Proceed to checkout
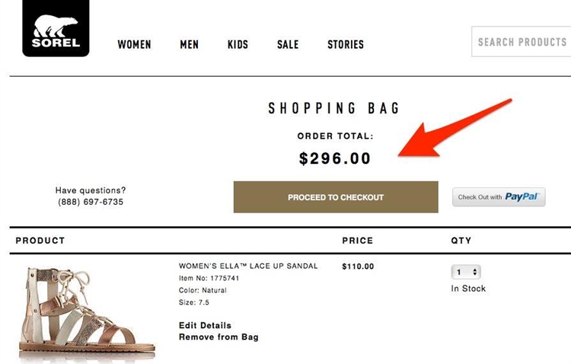 tap(336, 197)
